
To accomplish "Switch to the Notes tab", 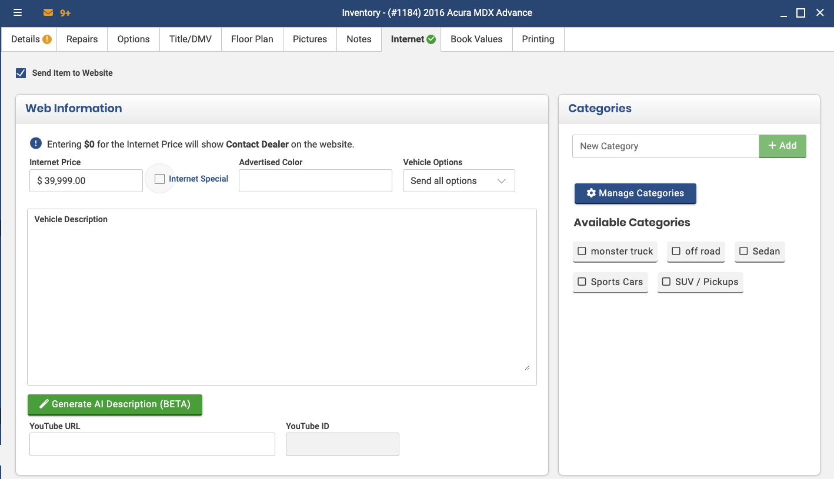I will 359,39.
